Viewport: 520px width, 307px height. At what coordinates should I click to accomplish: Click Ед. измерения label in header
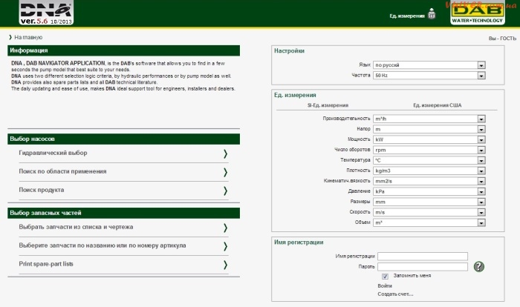(407, 16)
